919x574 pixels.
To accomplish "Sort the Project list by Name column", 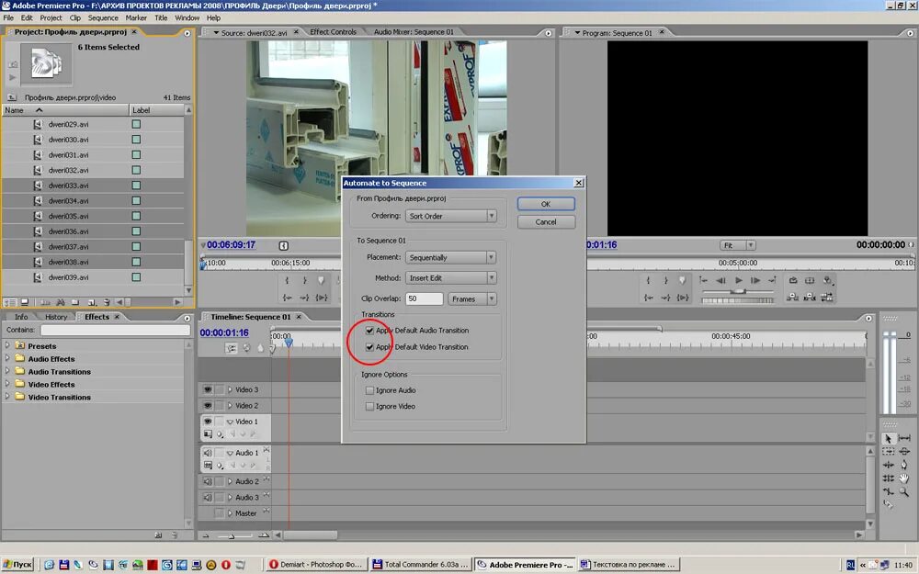I will pos(65,110).
